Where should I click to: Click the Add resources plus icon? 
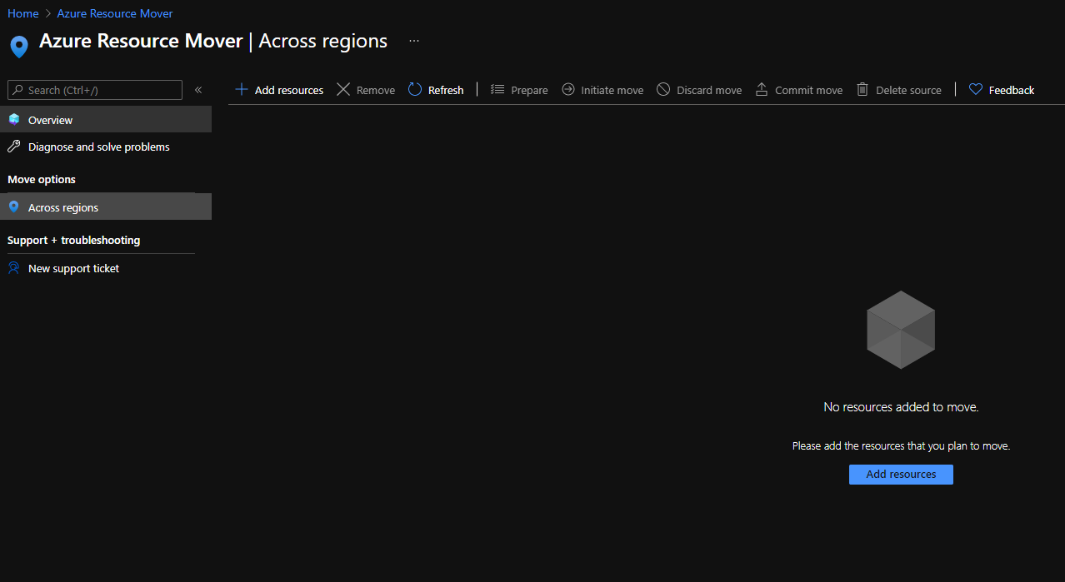[242, 89]
